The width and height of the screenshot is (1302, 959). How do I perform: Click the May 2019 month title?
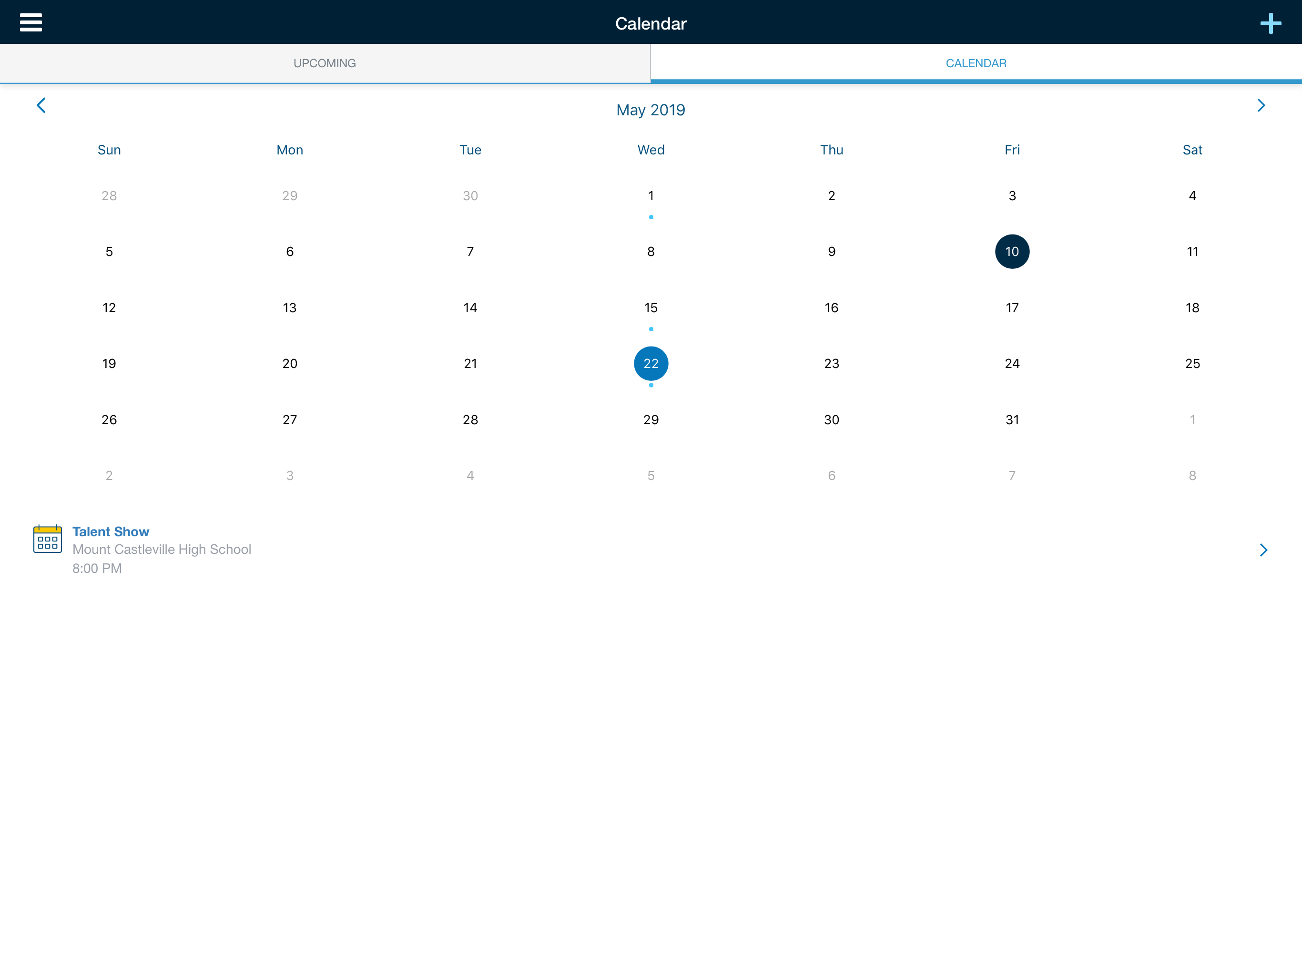pos(651,110)
